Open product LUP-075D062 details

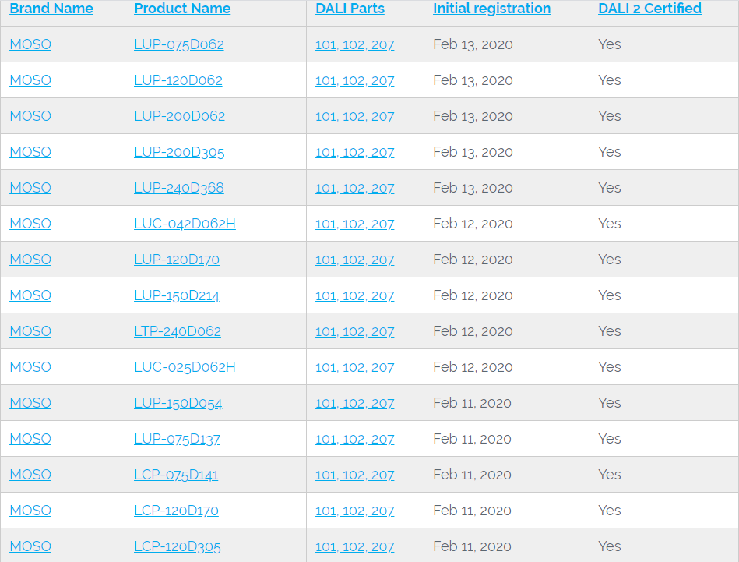click(x=179, y=44)
